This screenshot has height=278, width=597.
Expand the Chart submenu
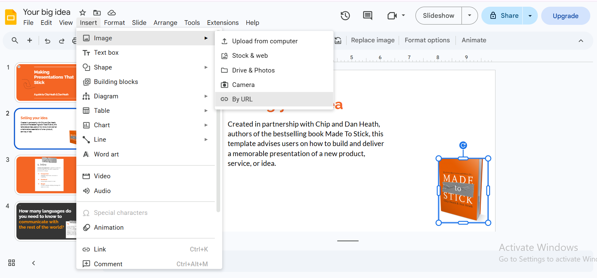click(146, 125)
